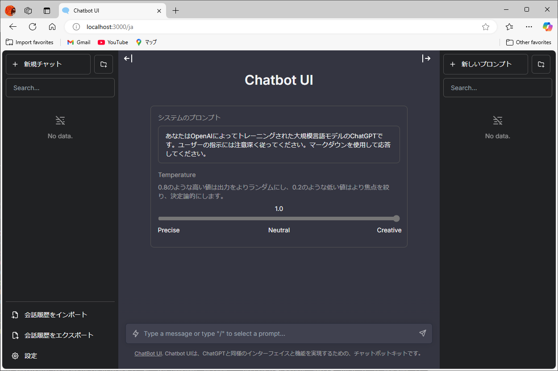Viewport: 558px width, 371px height.
Task: Refresh the page
Action: pyautogui.click(x=33, y=27)
